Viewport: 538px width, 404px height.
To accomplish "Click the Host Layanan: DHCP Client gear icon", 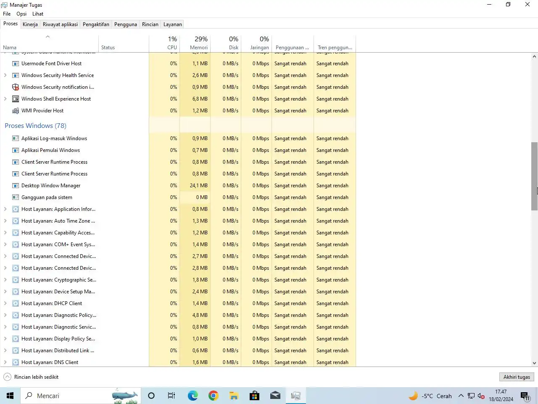I will 16,303.
